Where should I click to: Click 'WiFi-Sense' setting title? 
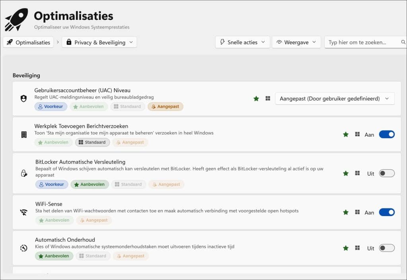point(49,204)
